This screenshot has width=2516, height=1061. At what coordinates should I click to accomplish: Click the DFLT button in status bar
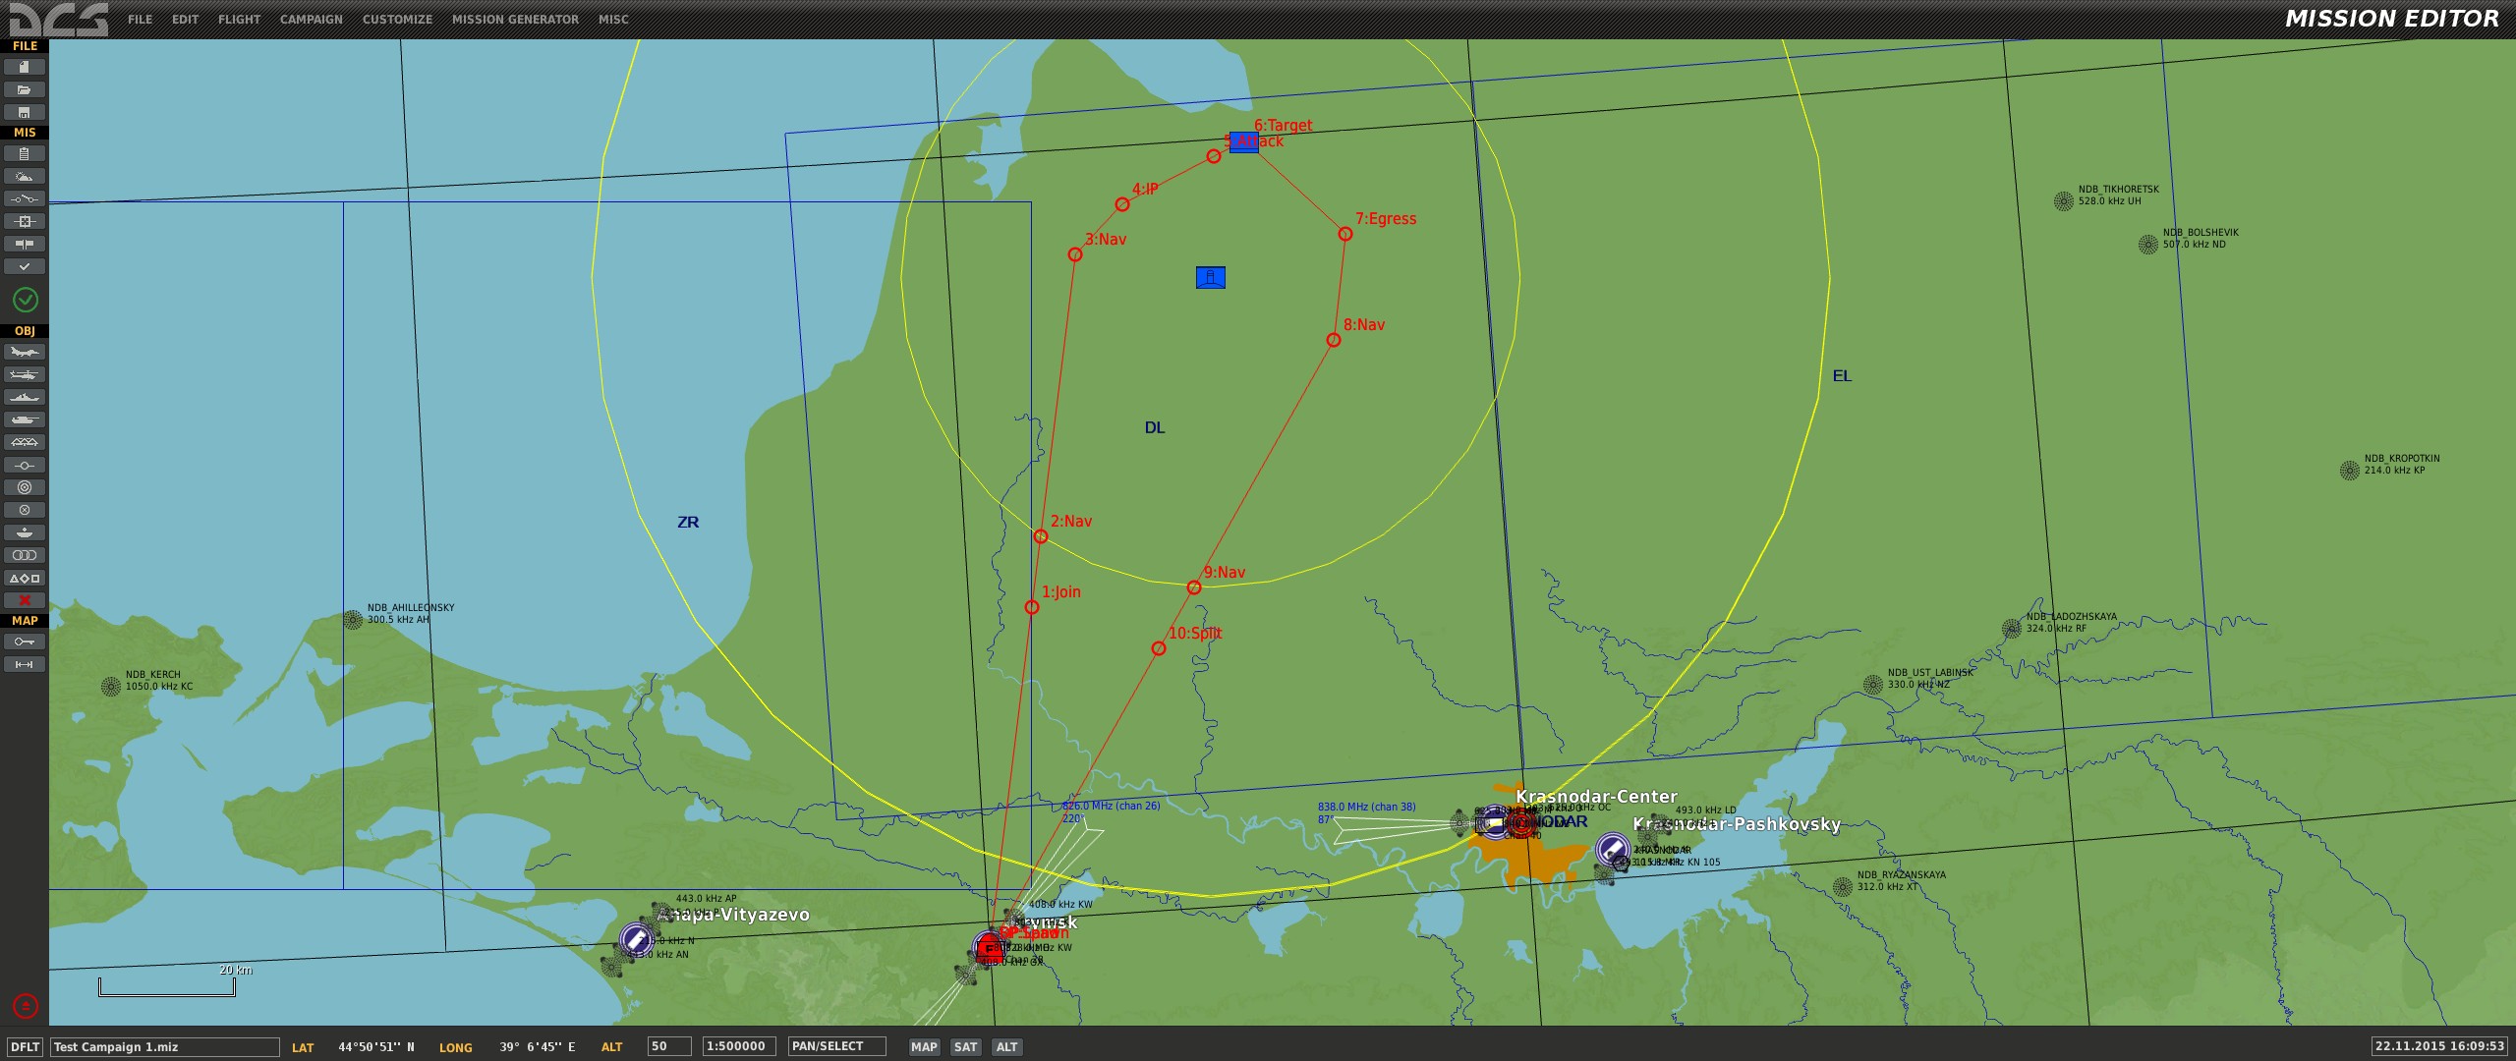pyautogui.click(x=25, y=1047)
